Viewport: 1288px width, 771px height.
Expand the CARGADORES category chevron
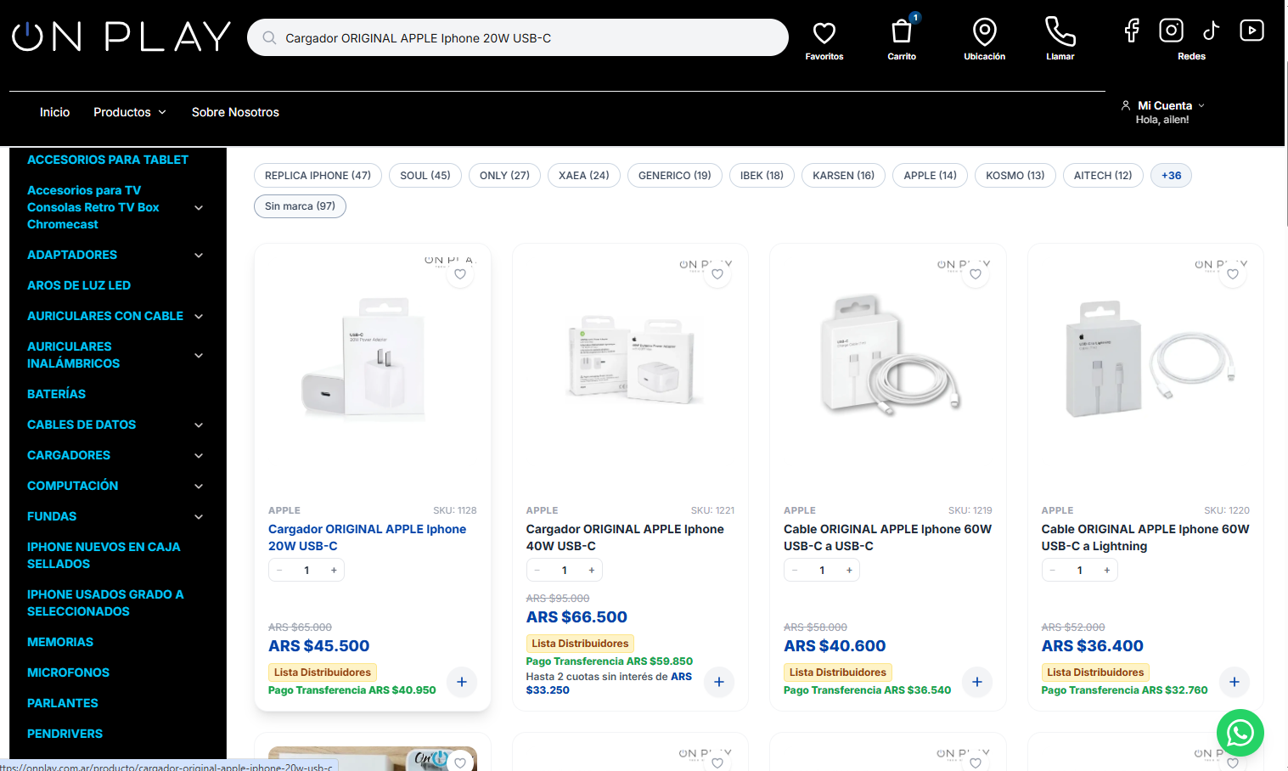199,456
